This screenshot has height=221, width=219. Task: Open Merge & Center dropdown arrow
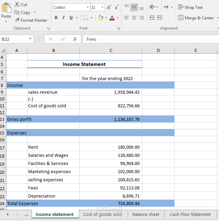point(217,18)
